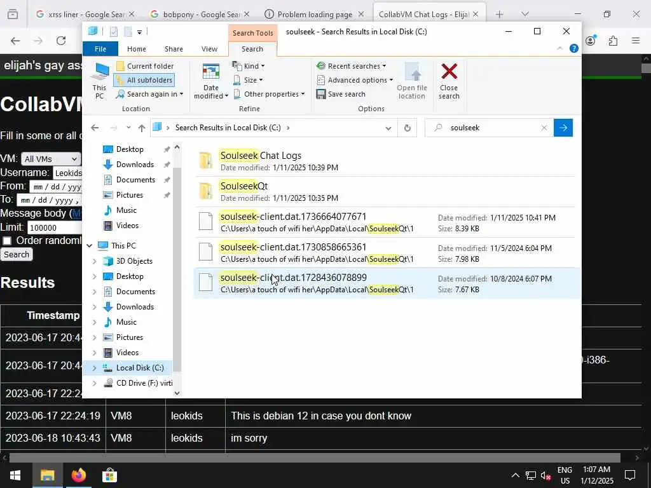Select the Soulseek Chat Logs folder
The width and height of the screenshot is (651, 488).
[x=386, y=161]
